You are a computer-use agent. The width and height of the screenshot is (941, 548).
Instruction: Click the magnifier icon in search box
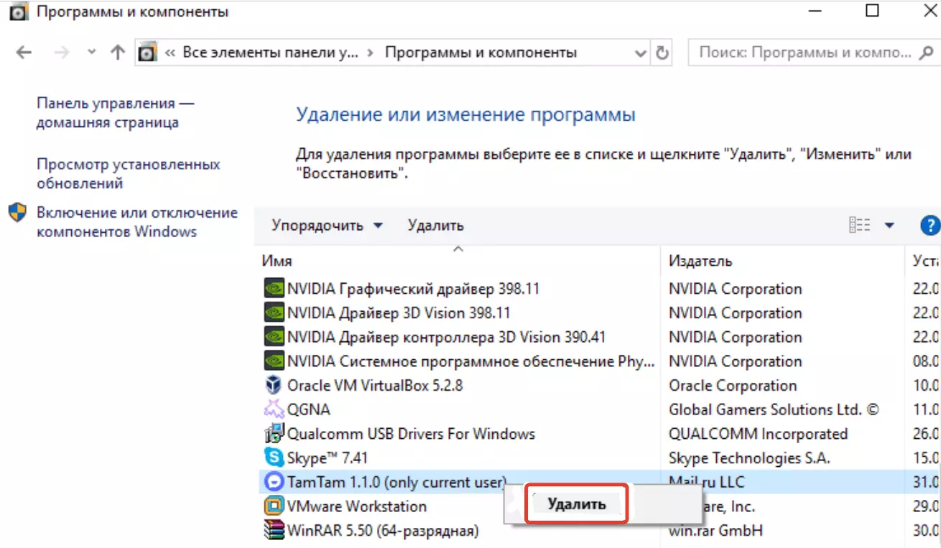[926, 52]
